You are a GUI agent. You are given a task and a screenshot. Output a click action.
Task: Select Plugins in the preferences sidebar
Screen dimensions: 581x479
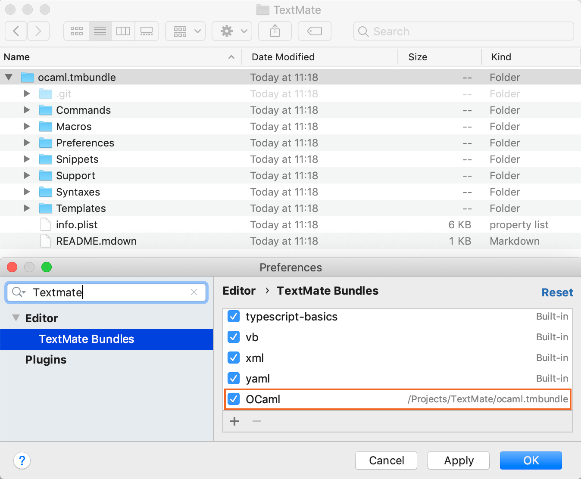pyautogui.click(x=46, y=359)
